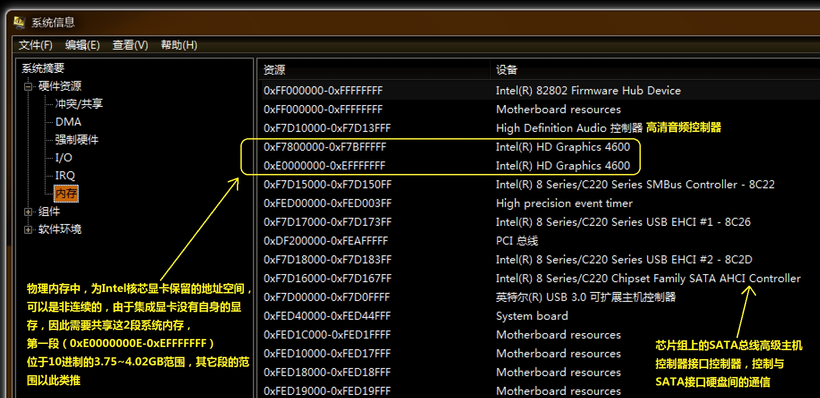This screenshot has height=398, width=820.
Task: Click address 0xFED1C000-0xFED1FFFF
Action: point(327,335)
